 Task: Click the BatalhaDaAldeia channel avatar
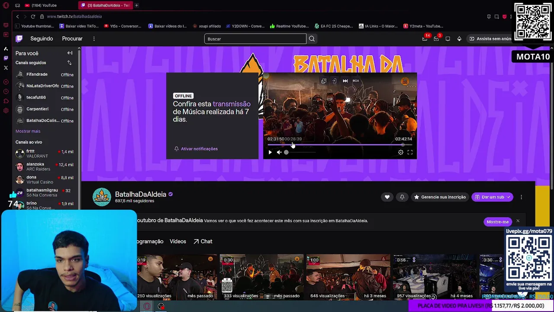coord(102,197)
